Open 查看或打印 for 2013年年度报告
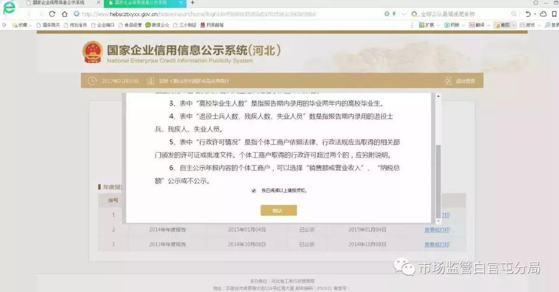559x292 pixels. tap(437, 244)
